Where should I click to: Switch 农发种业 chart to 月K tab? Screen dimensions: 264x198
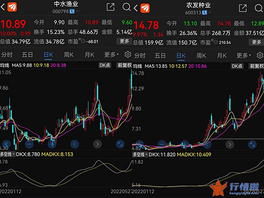222,55
